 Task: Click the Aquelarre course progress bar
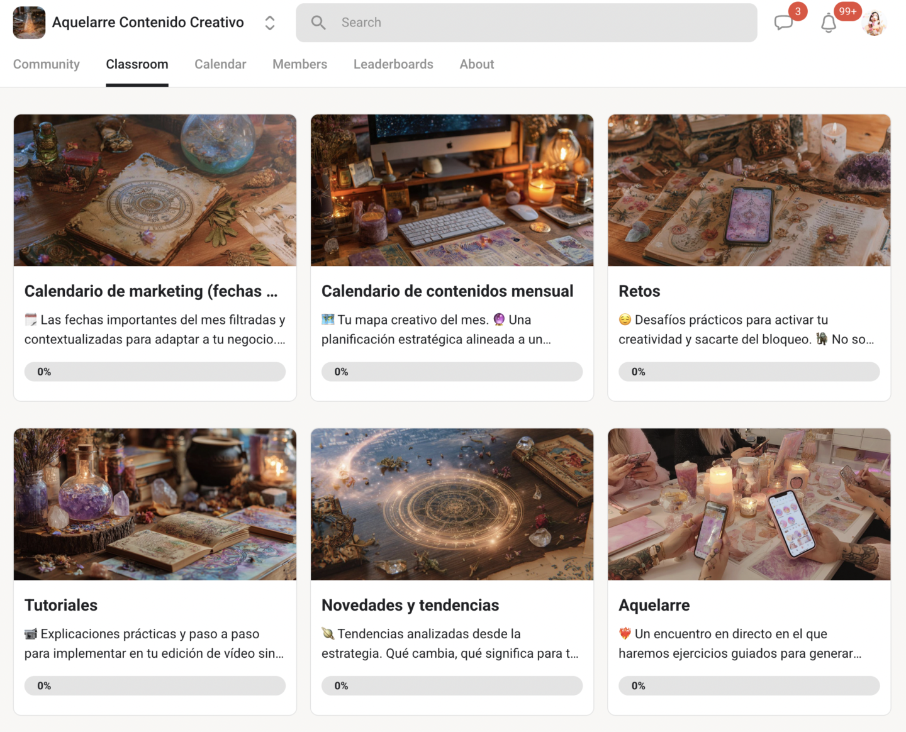749,685
